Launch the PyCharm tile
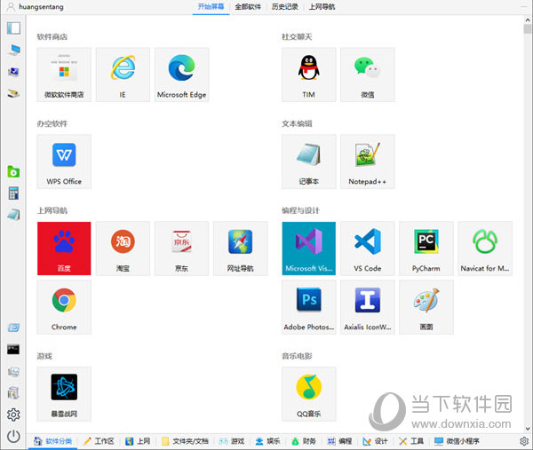 tap(426, 249)
